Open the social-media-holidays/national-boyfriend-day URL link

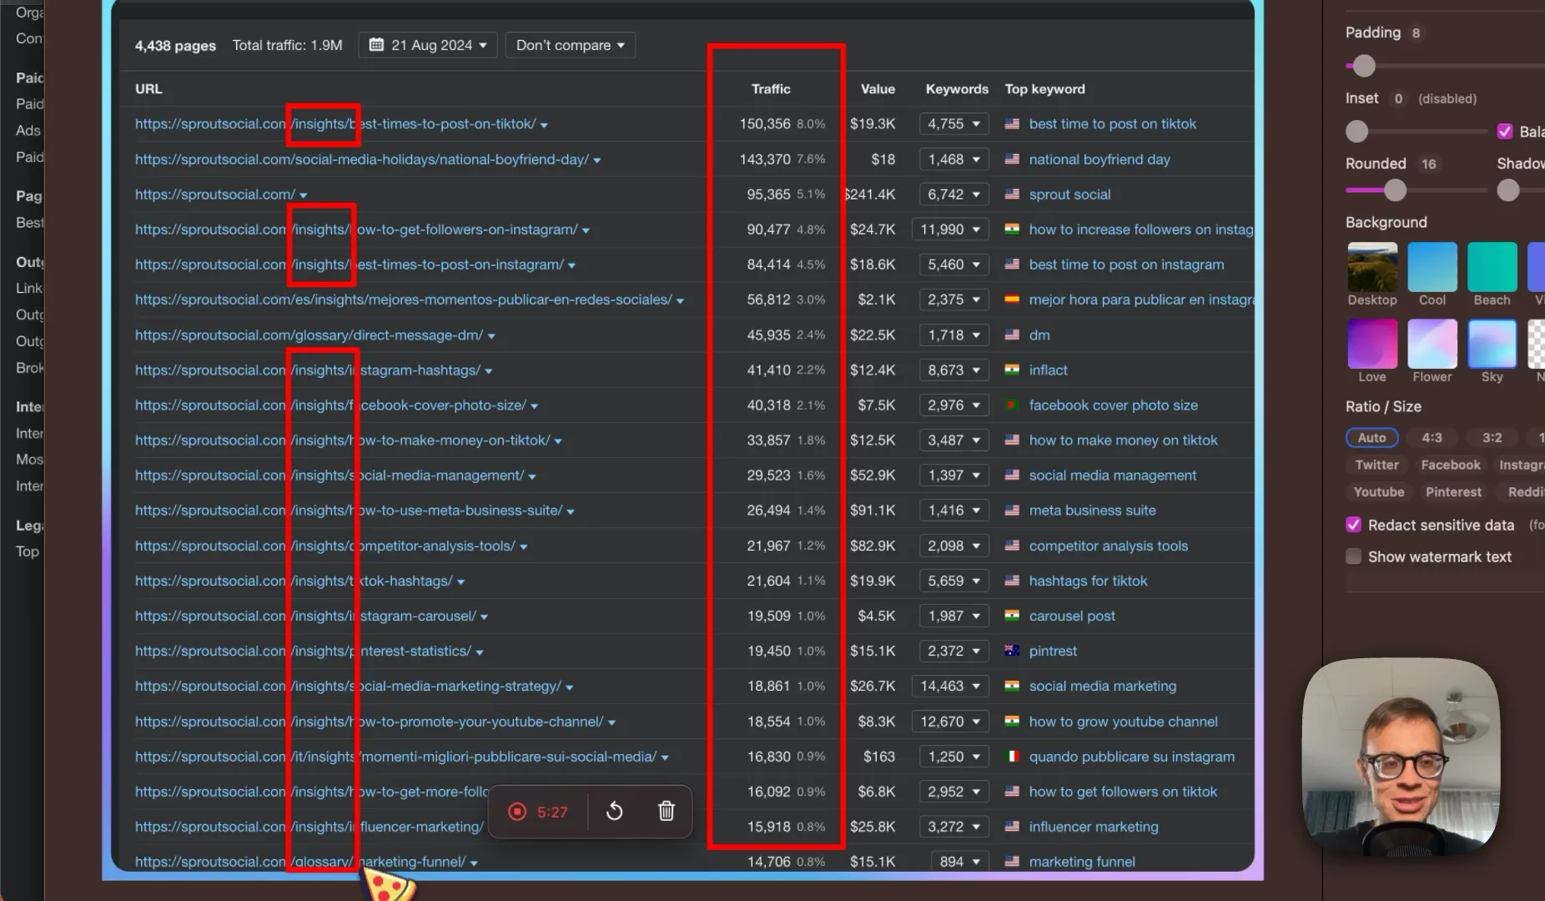click(x=362, y=159)
